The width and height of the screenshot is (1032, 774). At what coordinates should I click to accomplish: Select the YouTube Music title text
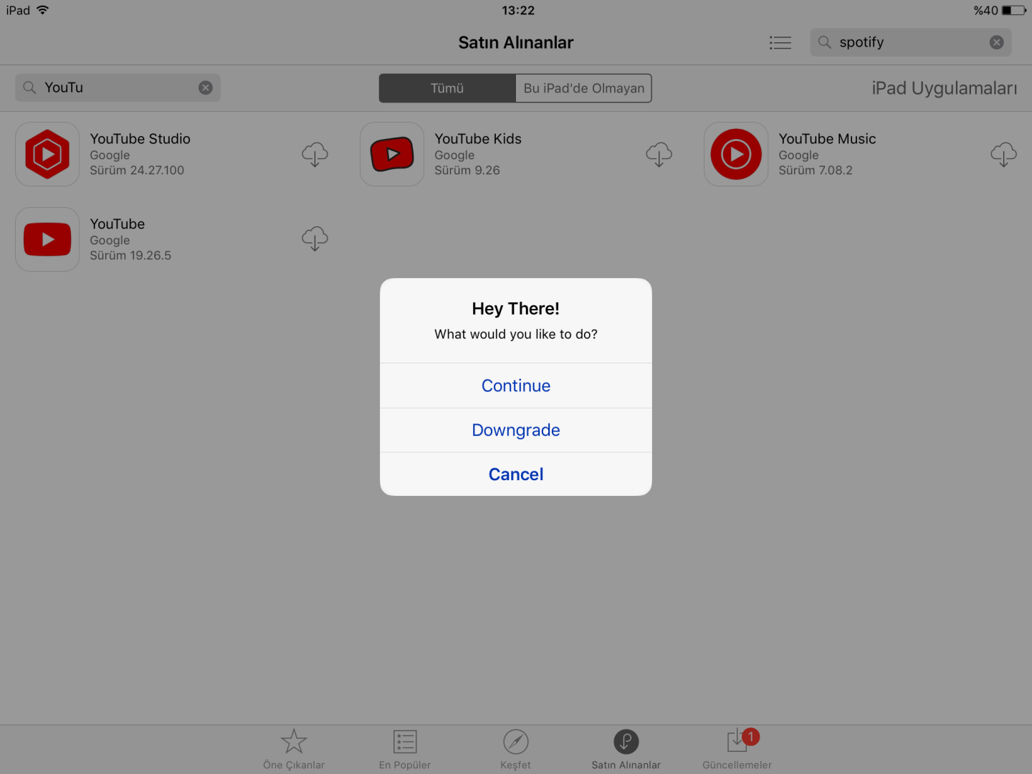coord(828,139)
